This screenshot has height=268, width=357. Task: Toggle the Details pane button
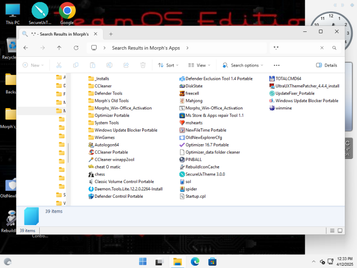click(327, 65)
